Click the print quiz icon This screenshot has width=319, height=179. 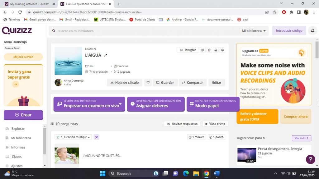216,50
